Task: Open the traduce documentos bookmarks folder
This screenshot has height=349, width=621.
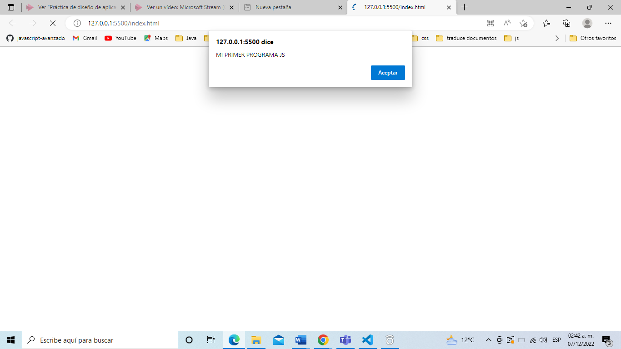Action: pyautogui.click(x=466, y=38)
